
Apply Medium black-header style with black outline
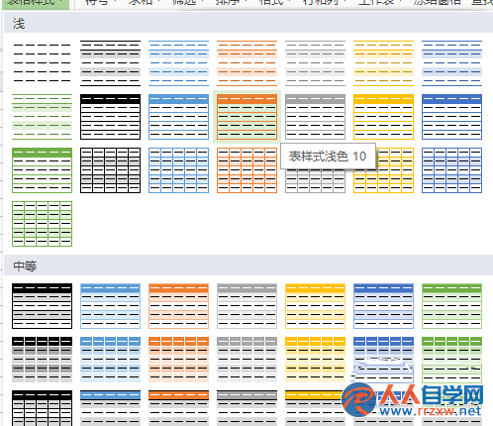[x=42, y=306]
